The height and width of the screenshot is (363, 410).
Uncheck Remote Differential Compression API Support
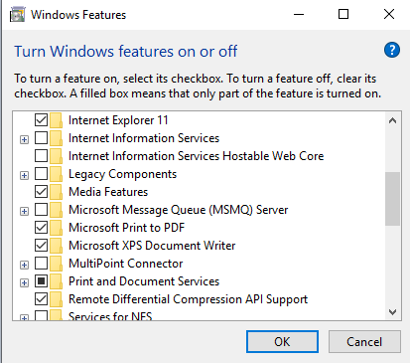click(41, 298)
